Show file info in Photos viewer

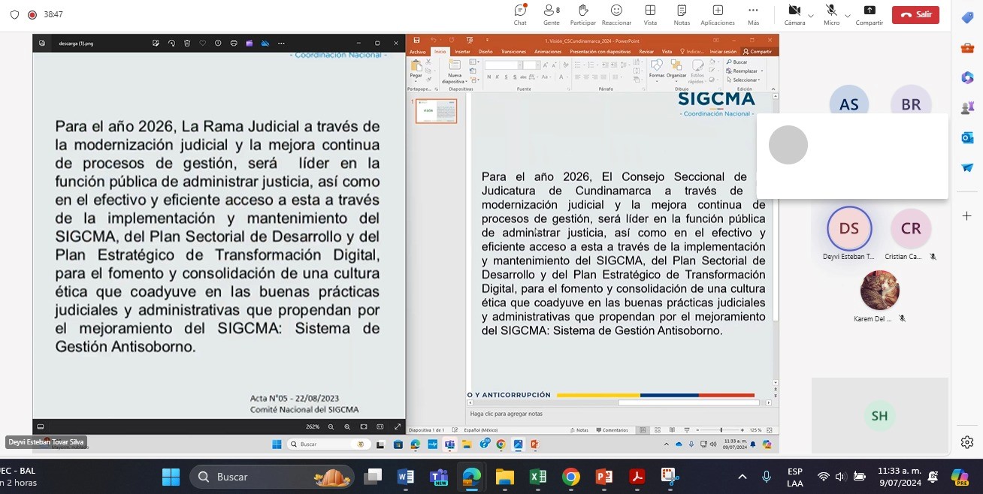point(218,44)
